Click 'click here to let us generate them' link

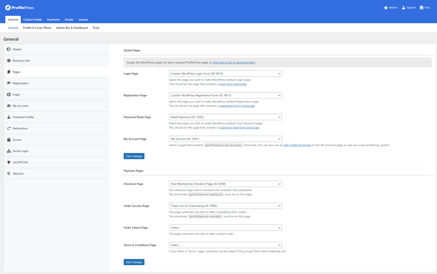point(234,63)
